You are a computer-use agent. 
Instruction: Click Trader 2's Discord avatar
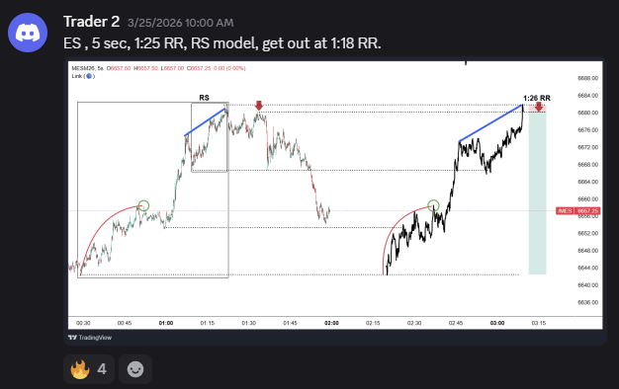click(x=28, y=33)
